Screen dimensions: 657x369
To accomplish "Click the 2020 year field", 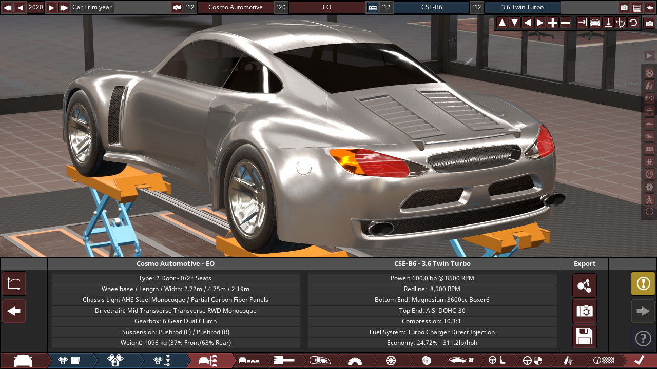I will (x=36, y=7).
